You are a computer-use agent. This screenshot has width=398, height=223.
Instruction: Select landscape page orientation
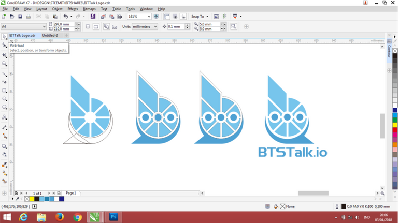pos(96,26)
